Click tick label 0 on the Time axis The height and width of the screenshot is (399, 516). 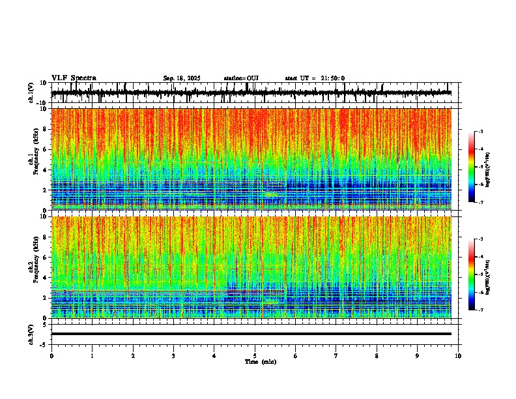point(51,356)
